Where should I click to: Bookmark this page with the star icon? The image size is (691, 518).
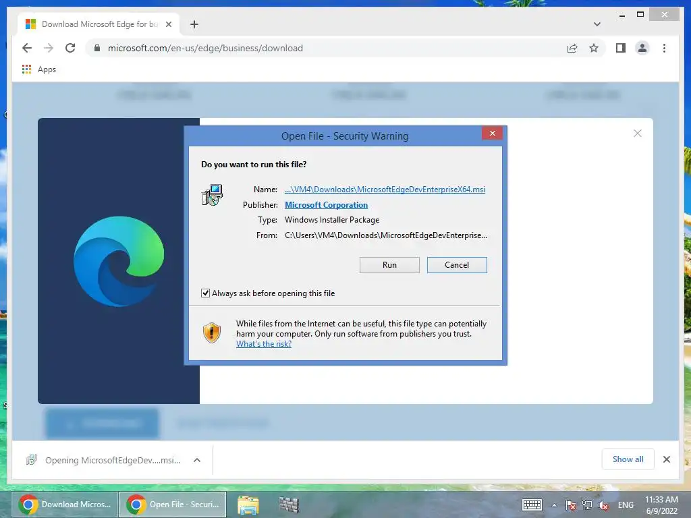[x=594, y=48]
